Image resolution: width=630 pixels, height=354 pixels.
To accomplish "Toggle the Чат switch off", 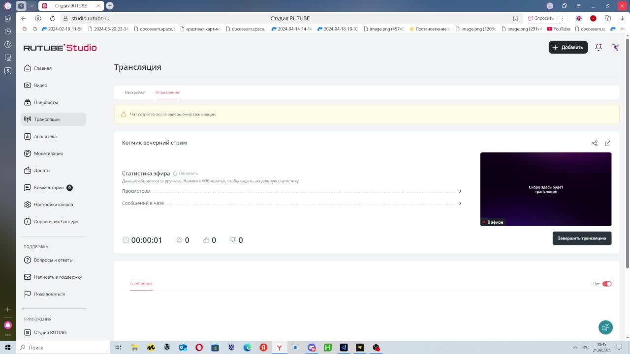I will (607, 284).
